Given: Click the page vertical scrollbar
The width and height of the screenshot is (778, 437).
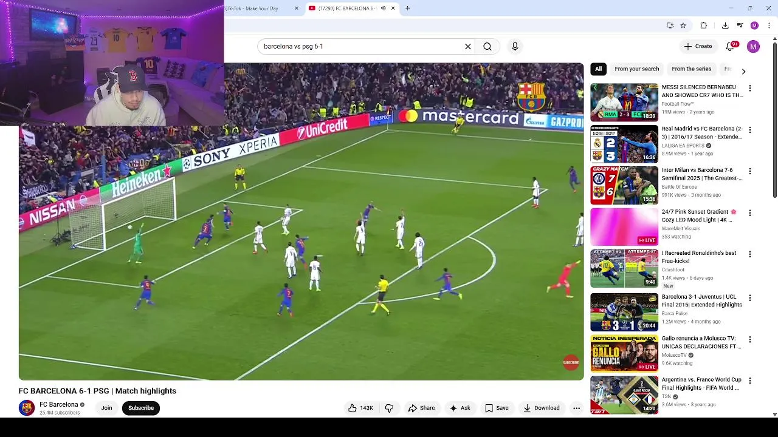Looking at the screenshot, I should [774, 119].
